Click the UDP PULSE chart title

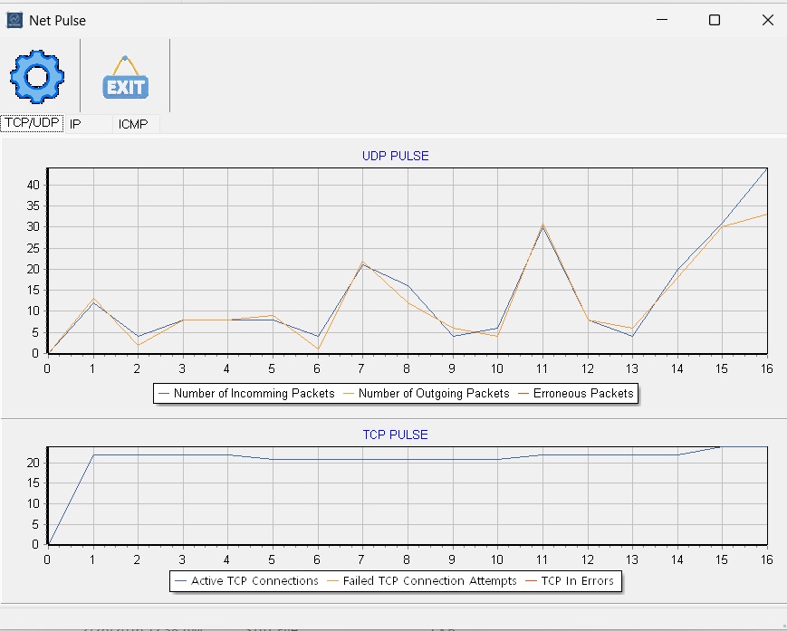pyautogui.click(x=396, y=156)
